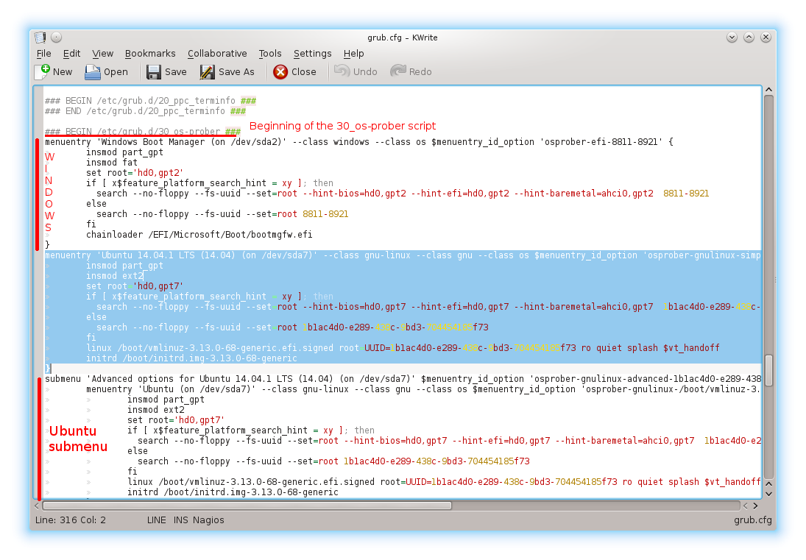The height and width of the screenshot is (560, 806).
Task: Open the KWrite window menu icon
Action: pyautogui.click(x=40, y=38)
